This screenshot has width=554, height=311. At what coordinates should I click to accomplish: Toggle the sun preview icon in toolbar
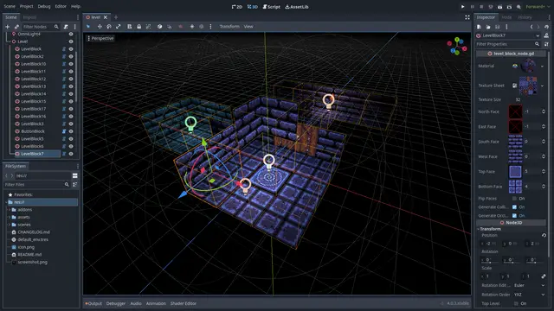coord(192,27)
